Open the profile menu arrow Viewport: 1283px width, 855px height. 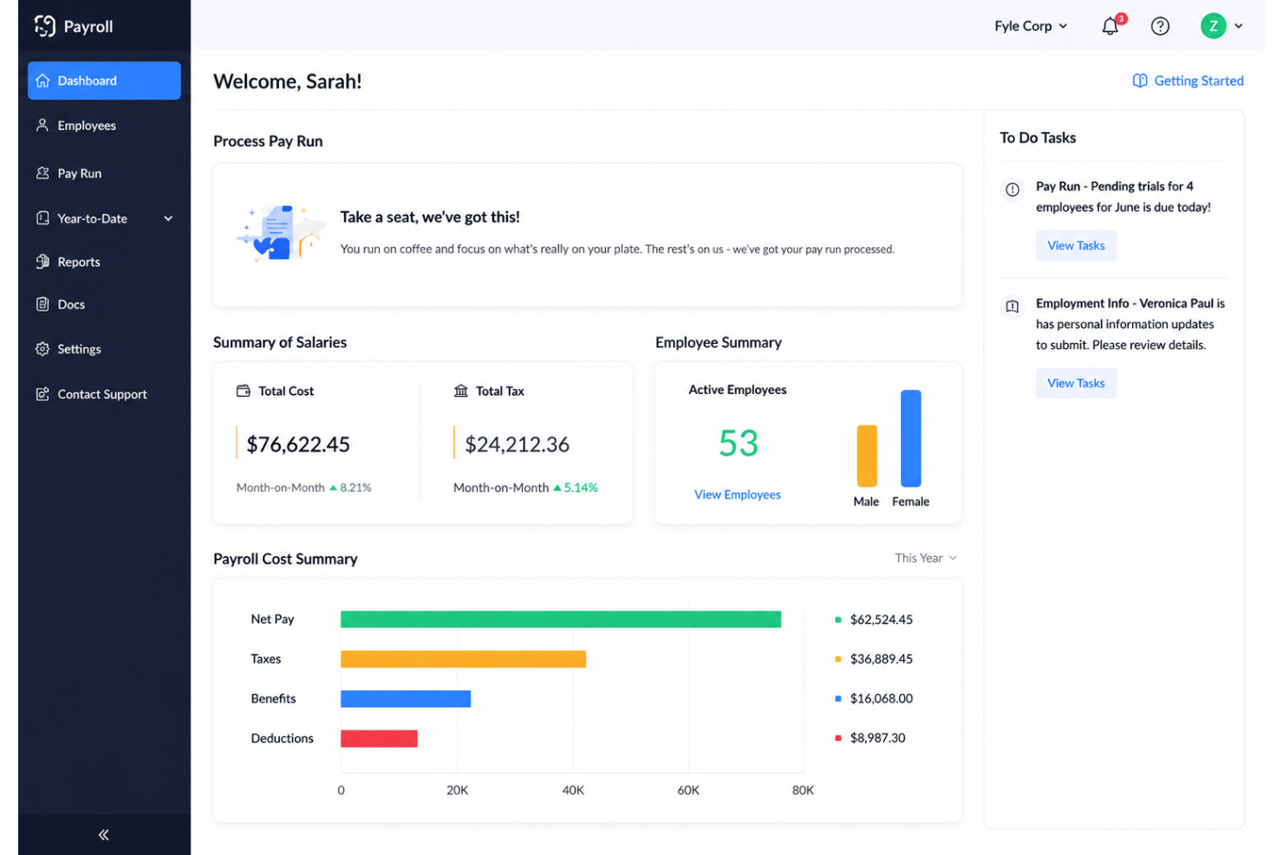1239,26
